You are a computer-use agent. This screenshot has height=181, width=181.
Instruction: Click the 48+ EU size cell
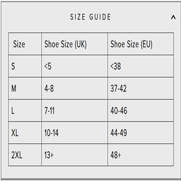[x=141, y=155]
